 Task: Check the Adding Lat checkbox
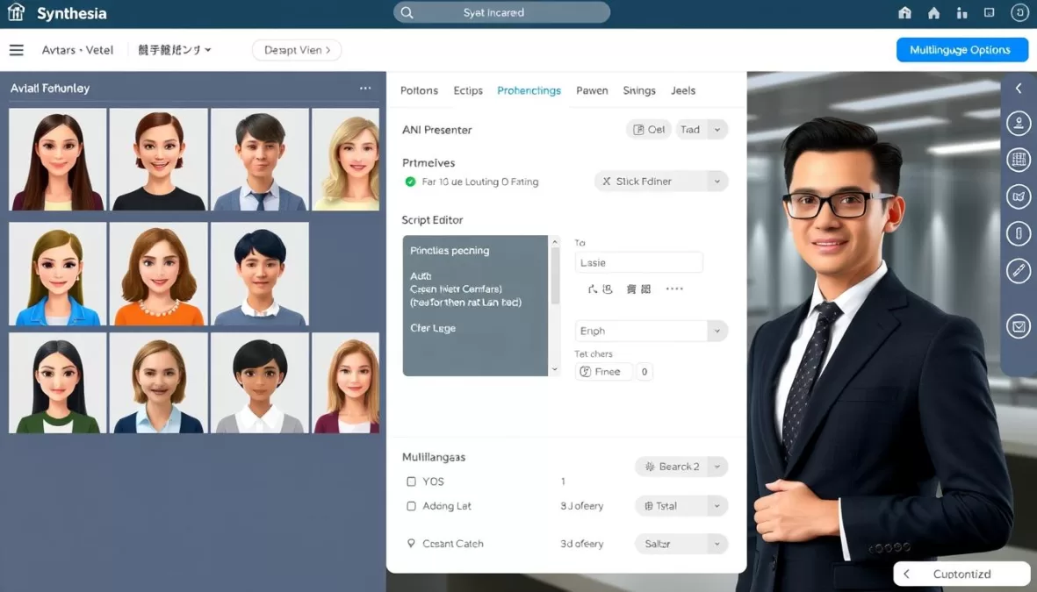click(x=411, y=506)
